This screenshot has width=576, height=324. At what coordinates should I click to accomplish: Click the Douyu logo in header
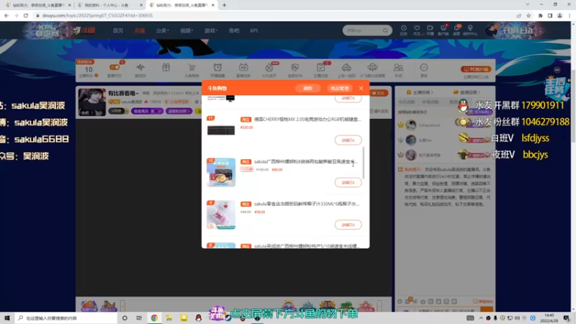point(84,30)
